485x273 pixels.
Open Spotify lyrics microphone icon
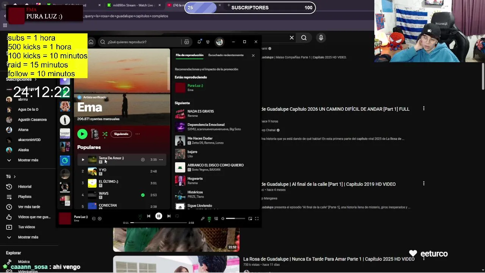tap(203, 218)
